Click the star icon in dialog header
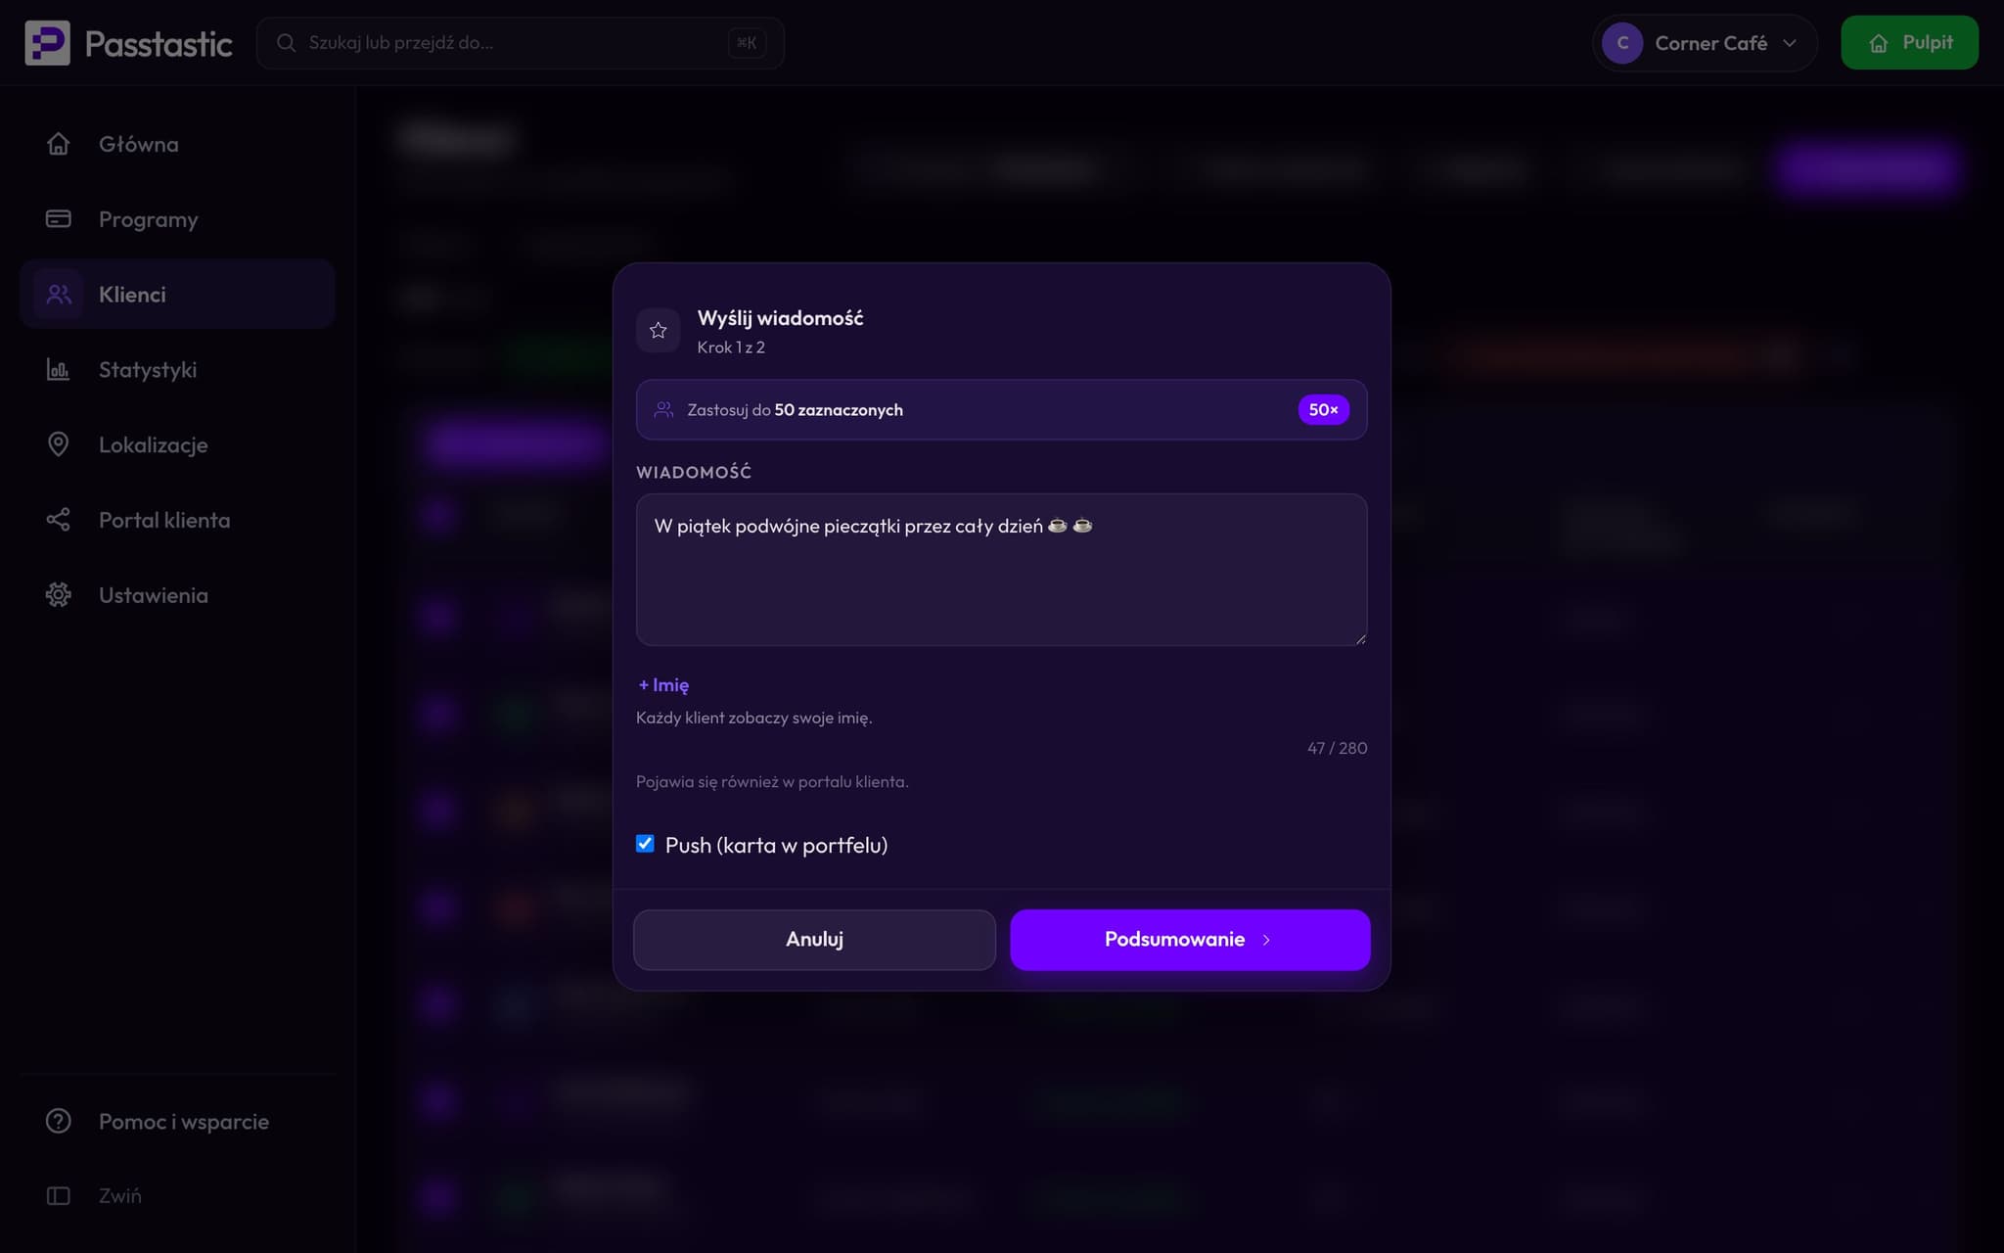The height and width of the screenshot is (1253, 2004). tap(658, 331)
